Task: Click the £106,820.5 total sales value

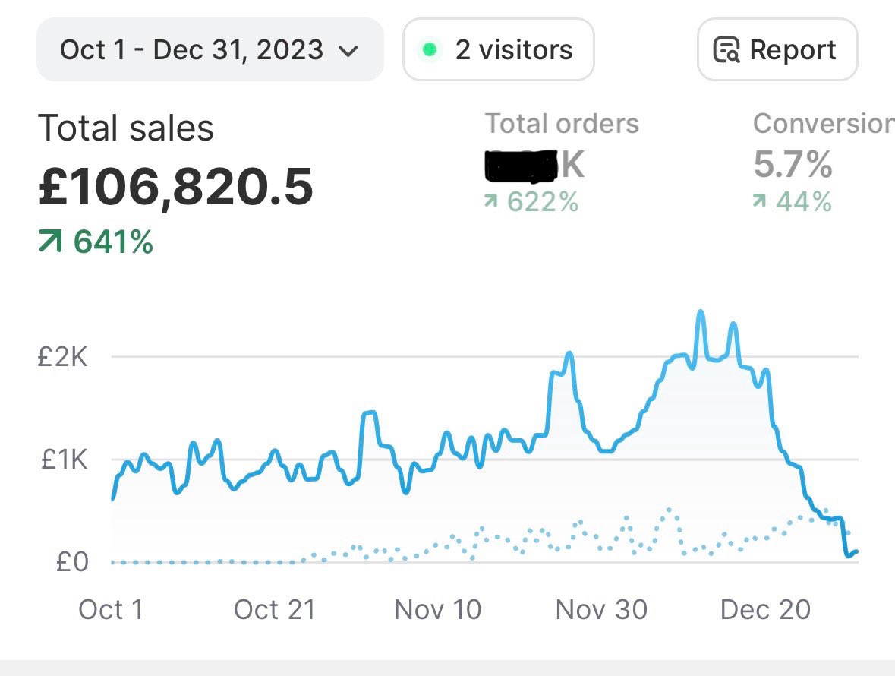Action: 176,187
